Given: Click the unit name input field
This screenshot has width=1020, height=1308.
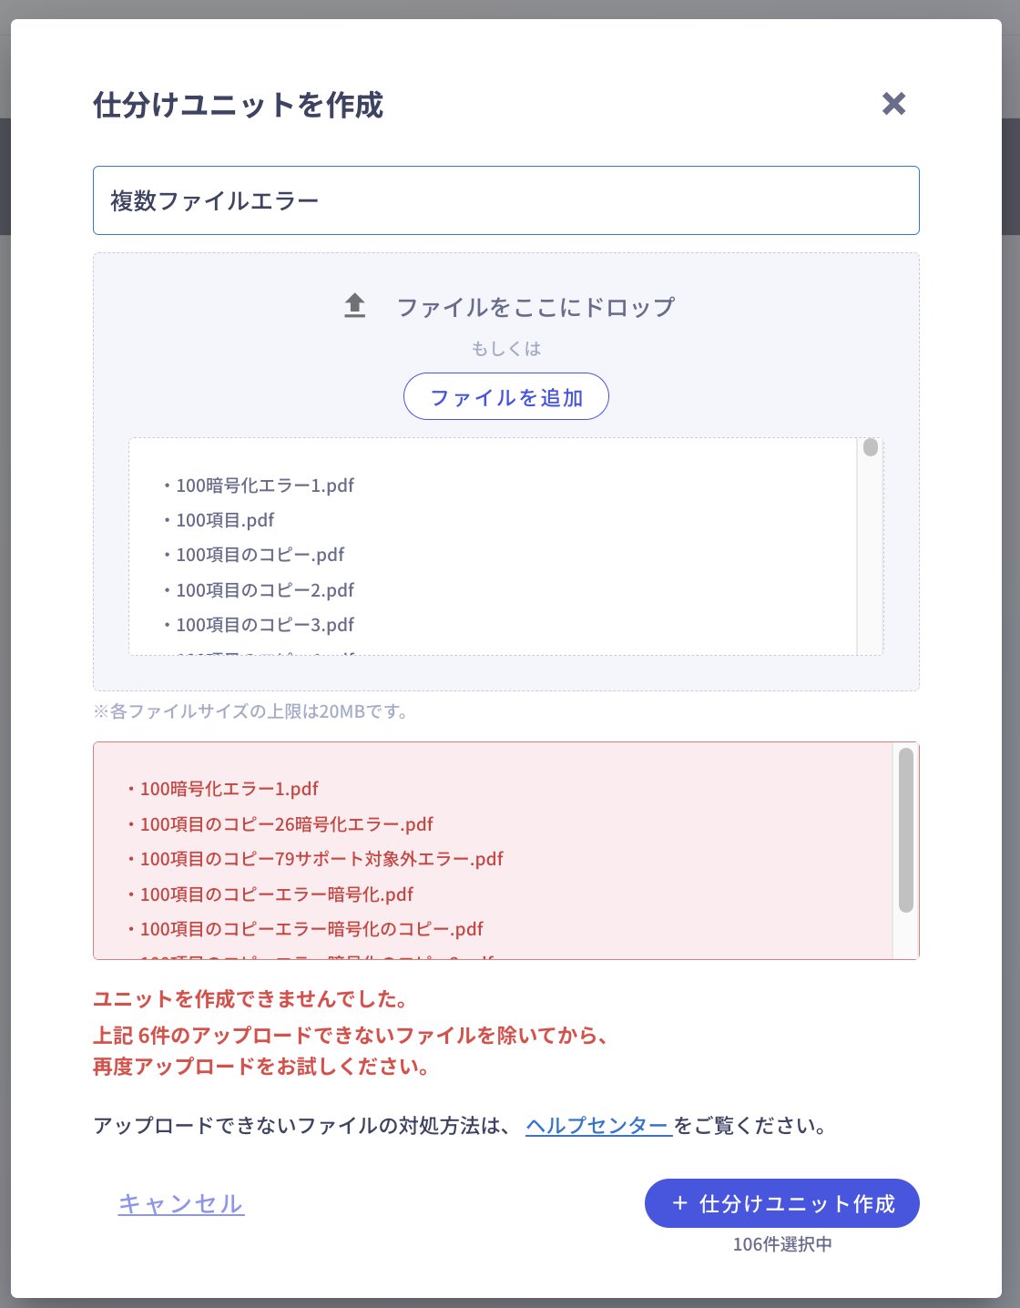Looking at the screenshot, I should tap(505, 200).
